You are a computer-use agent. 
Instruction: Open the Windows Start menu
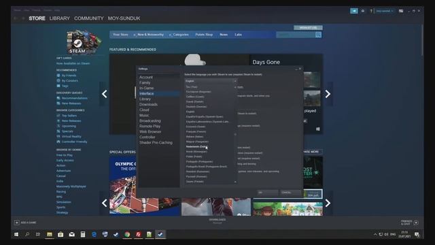pos(16,234)
